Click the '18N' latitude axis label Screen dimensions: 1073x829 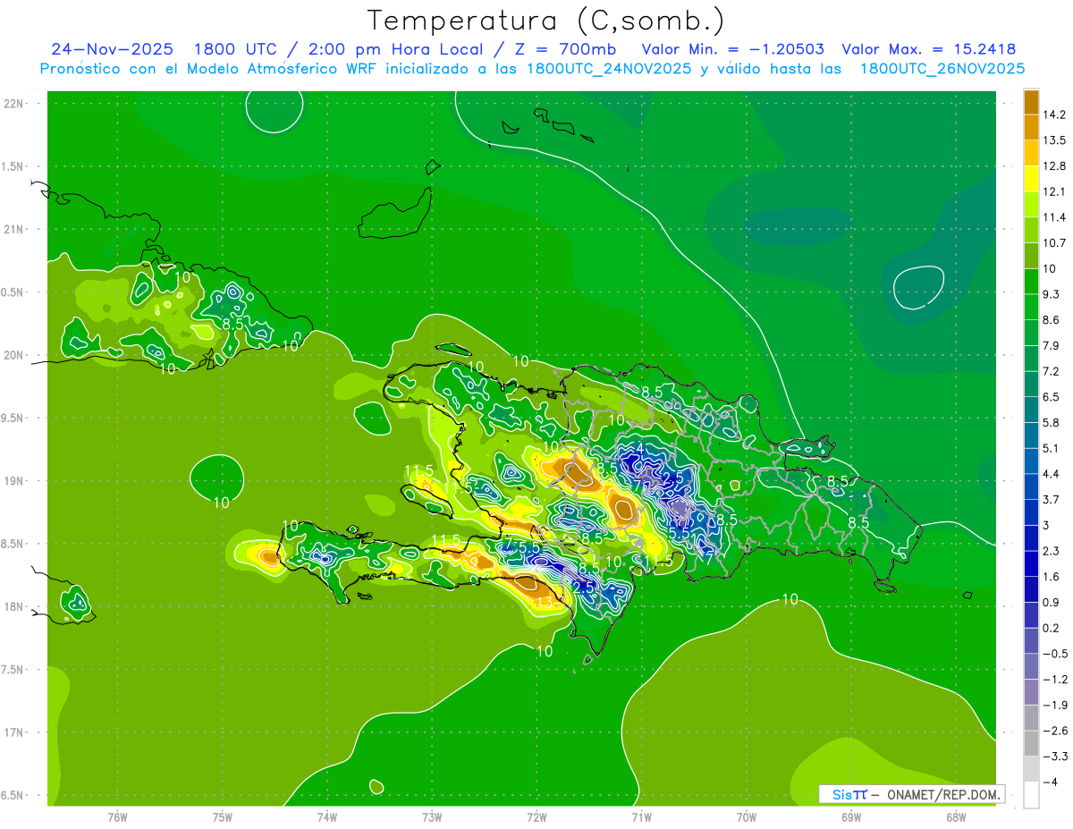click(15, 606)
